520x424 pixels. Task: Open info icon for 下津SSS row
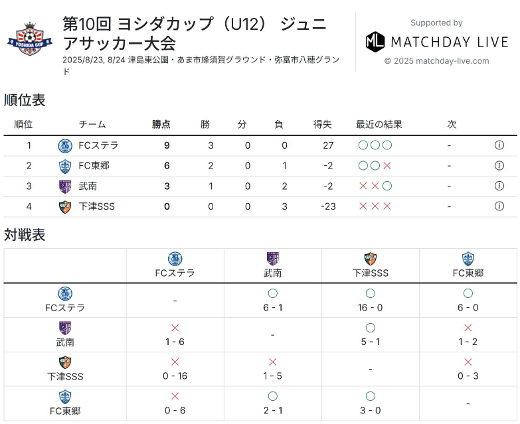[x=499, y=206]
